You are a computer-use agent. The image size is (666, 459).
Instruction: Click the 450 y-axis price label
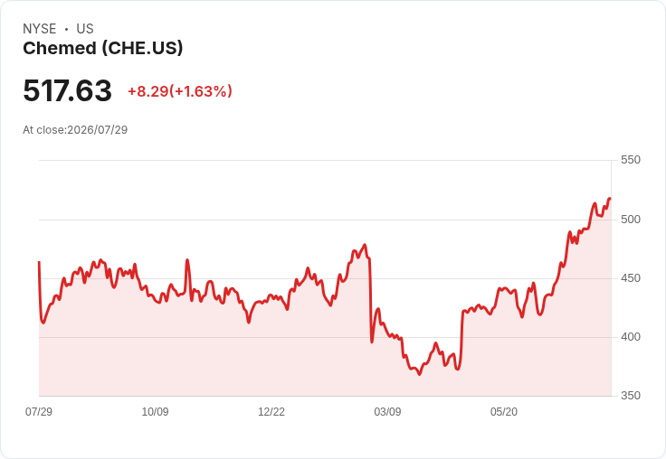pos(631,278)
